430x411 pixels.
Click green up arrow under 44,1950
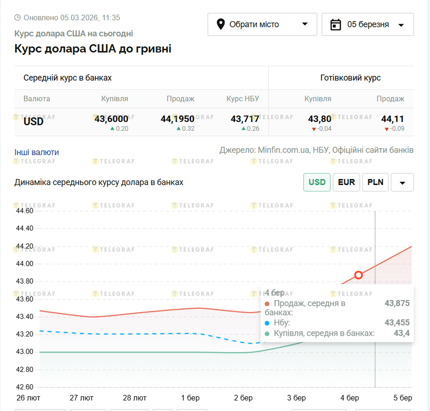click(x=179, y=129)
